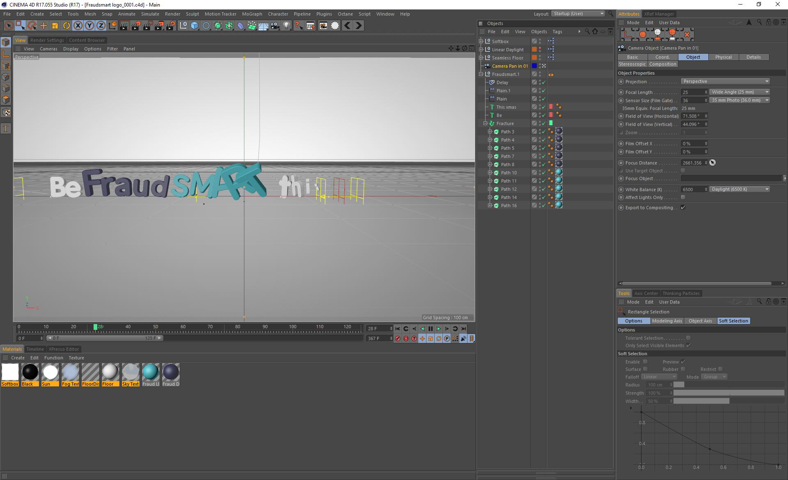788x480 pixels.
Task: Toggle sound playback speaker icon
Action: click(x=463, y=338)
